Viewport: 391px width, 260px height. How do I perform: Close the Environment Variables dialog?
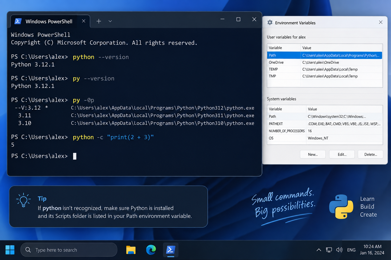tap(381, 22)
